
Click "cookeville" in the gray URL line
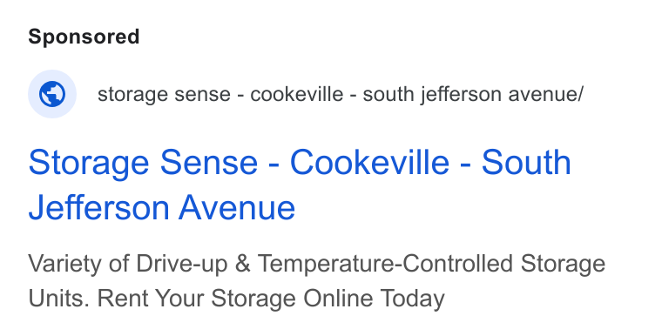[297, 94]
